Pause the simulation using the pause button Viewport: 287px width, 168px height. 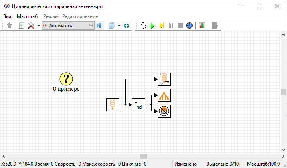click(171, 26)
